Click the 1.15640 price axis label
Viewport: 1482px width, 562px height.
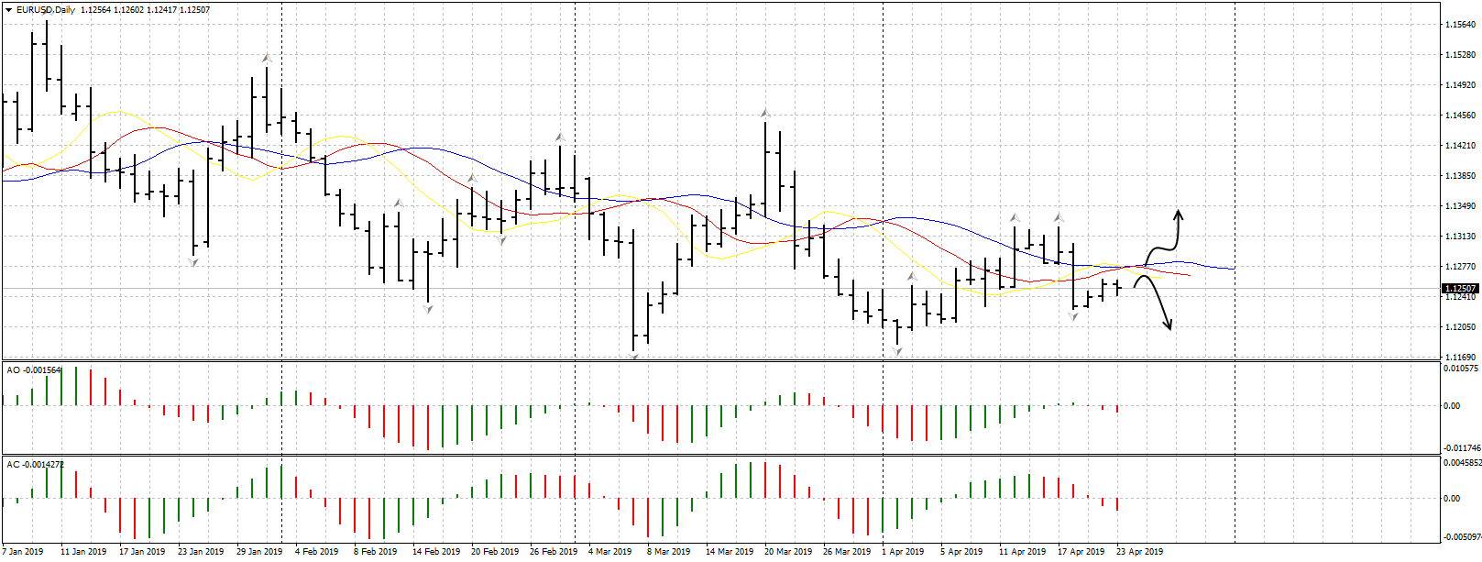(x=1459, y=25)
